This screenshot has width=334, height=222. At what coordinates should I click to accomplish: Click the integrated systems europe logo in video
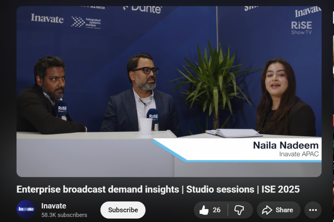coord(86,22)
